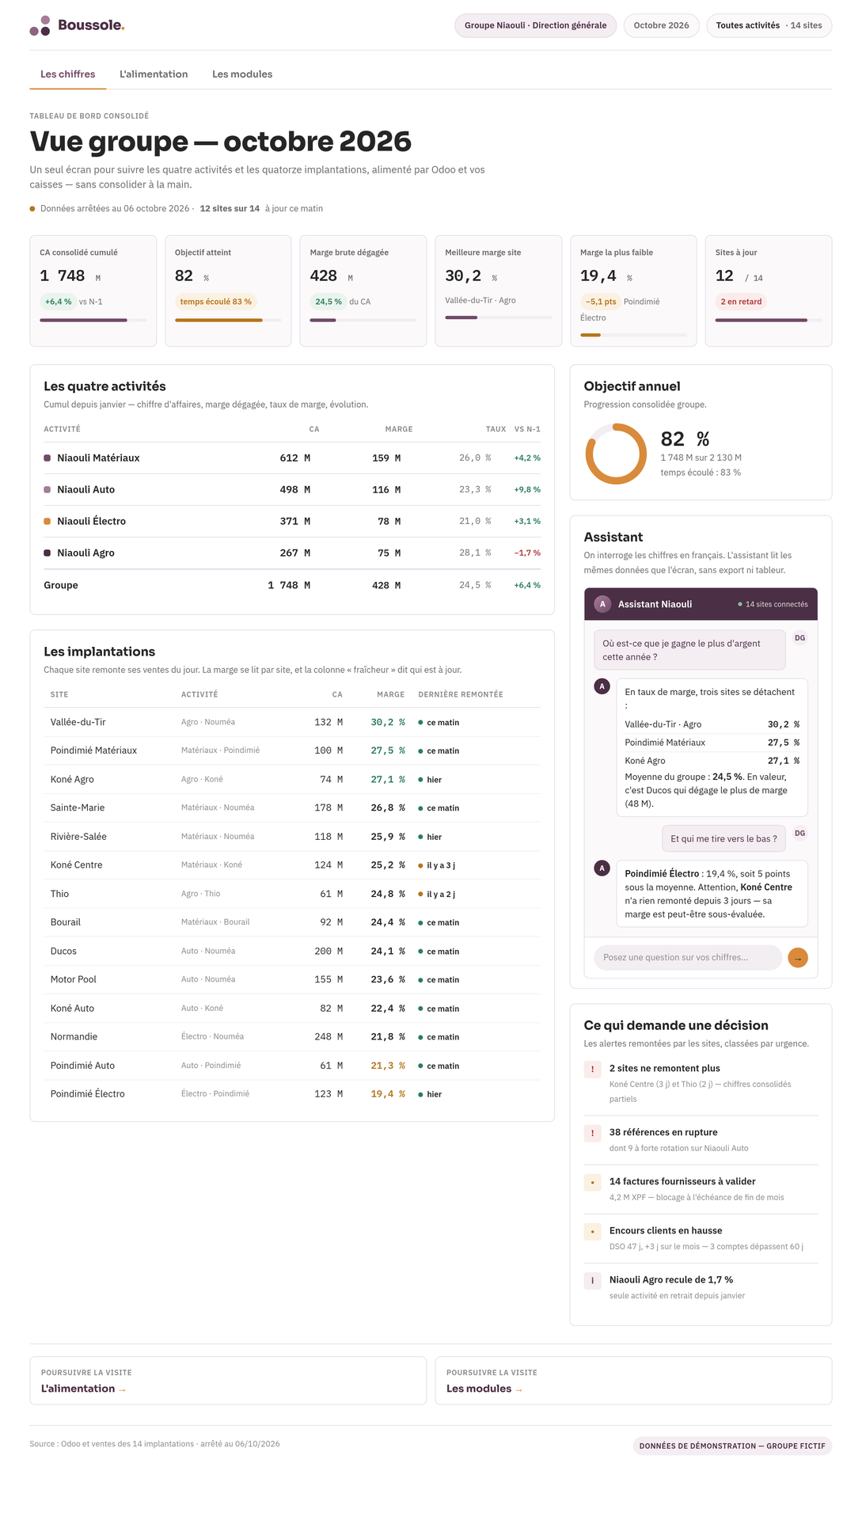Click the Groupe total row
Image resolution: width=862 pixels, height=1520 pixels.
[x=292, y=585]
